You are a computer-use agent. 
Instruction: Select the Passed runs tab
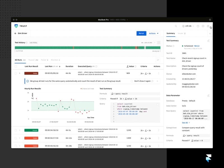(x=33, y=60)
